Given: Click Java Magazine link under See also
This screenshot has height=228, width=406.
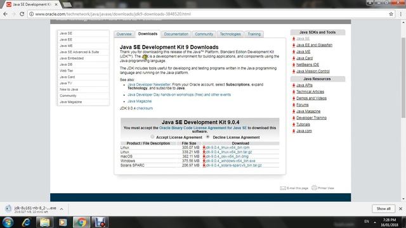Looking at the screenshot, I should [x=140, y=101].
